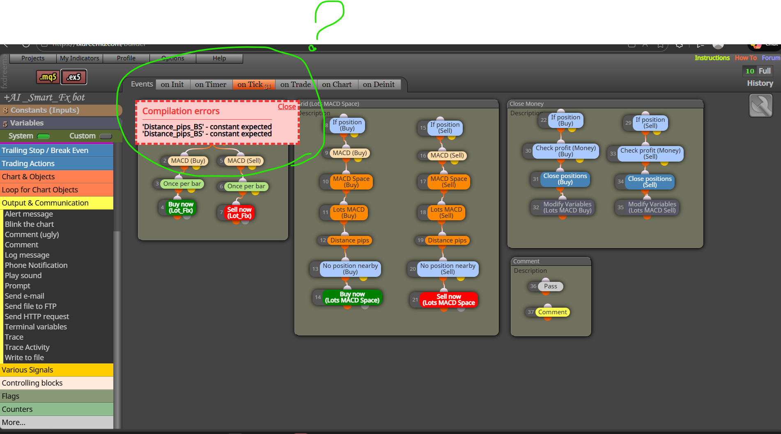Click the Close Money group header

(x=605, y=104)
